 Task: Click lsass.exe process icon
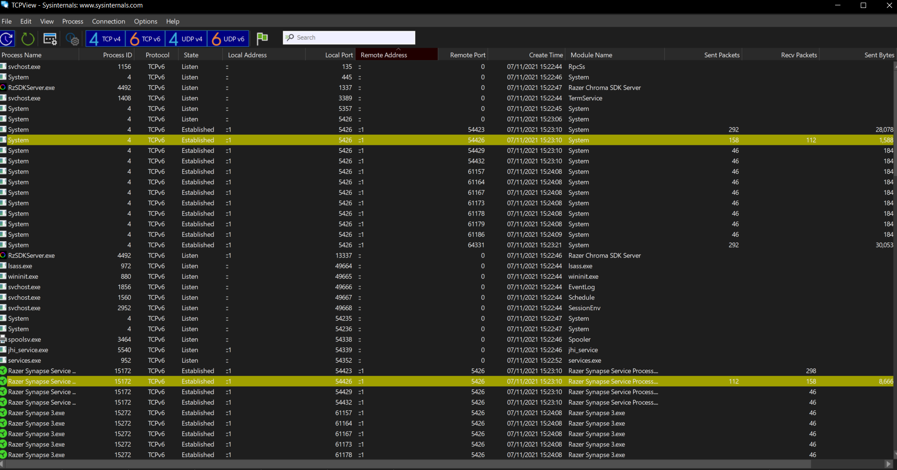(x=3, y=266)
